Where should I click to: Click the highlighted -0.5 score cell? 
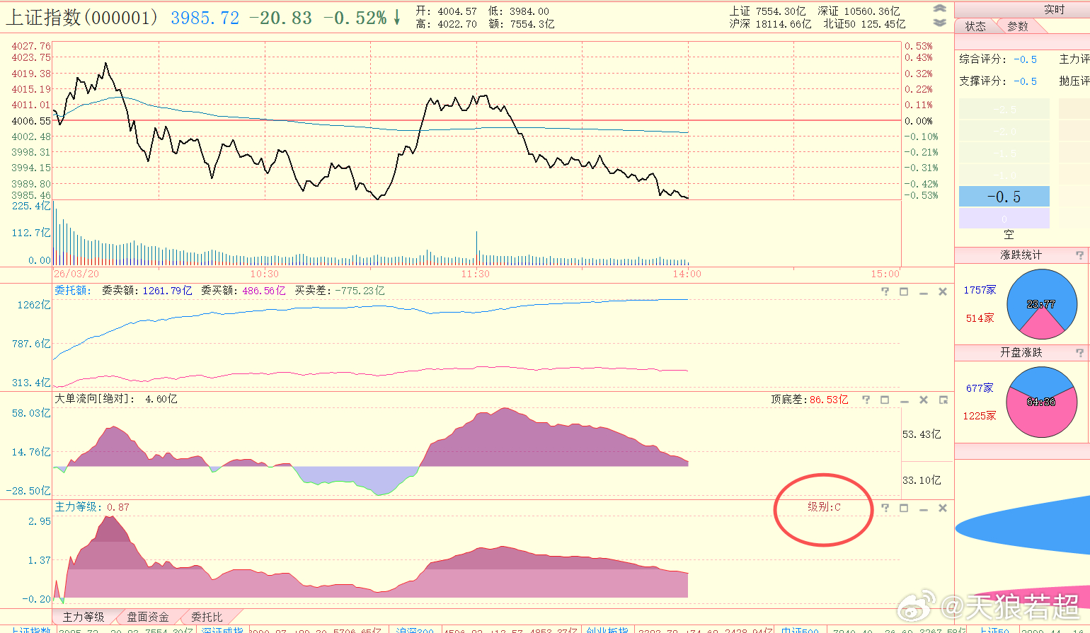(x=1004, y=197)
